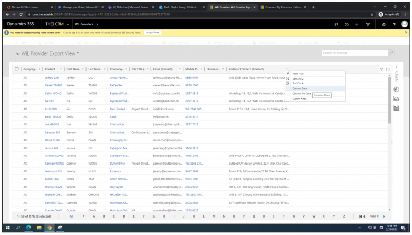This screenshot has height=235, width=412.
Task: Open recent items history icon
Action: pyautogui.click(x=347, y=24)
